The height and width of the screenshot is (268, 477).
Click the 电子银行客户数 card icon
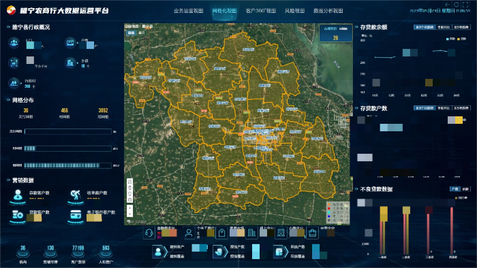click(76, 215)
